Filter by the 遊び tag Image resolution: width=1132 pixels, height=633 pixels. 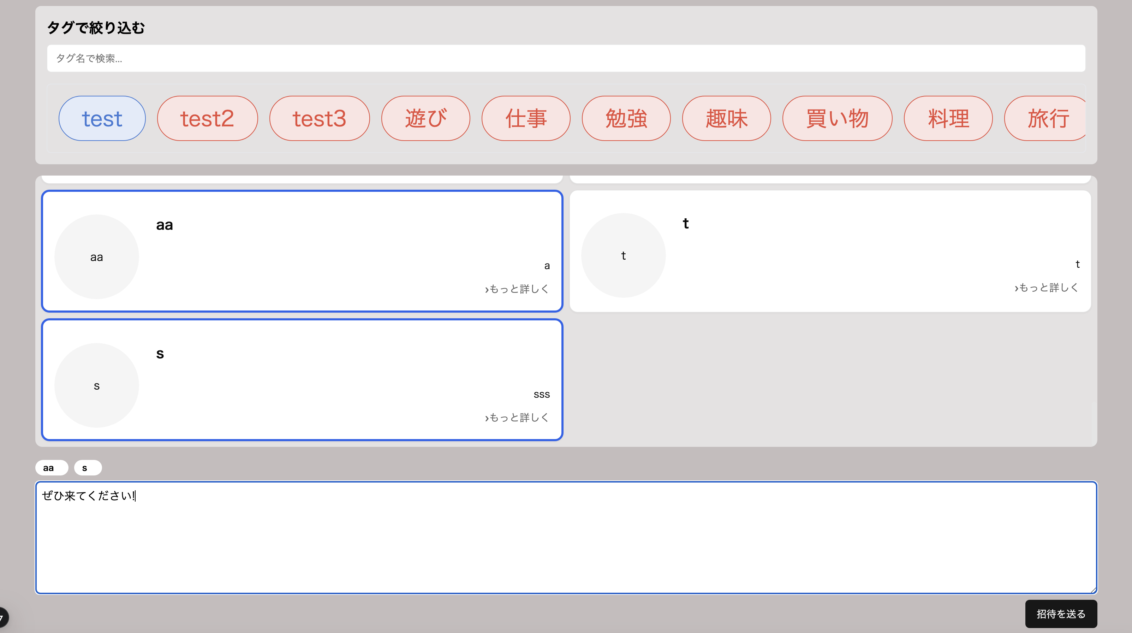pyautogui.click(x=425, y=118)
